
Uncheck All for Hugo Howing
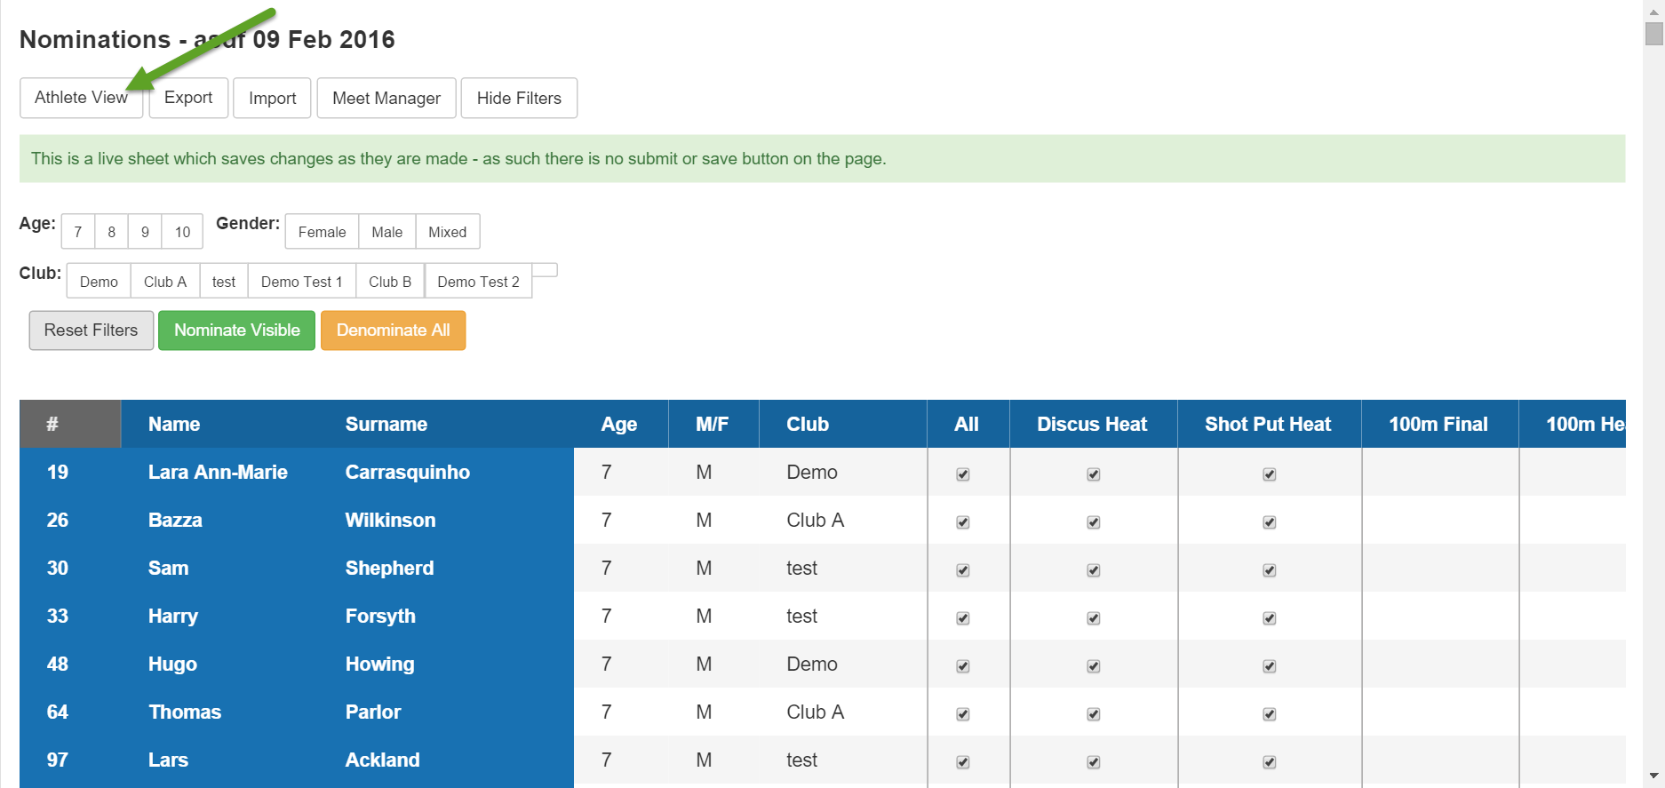coord(963,666)
